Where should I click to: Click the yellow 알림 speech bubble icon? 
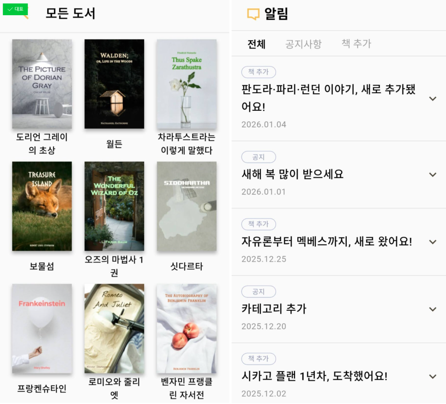[x=253, y=14]
